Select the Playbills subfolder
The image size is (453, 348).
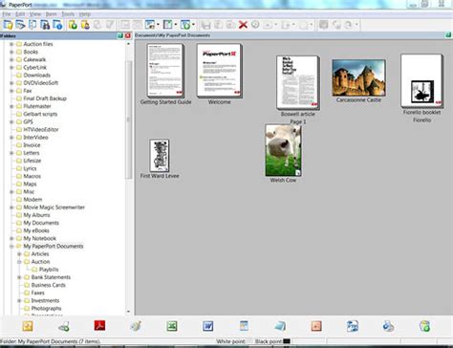tap(49, 270)
